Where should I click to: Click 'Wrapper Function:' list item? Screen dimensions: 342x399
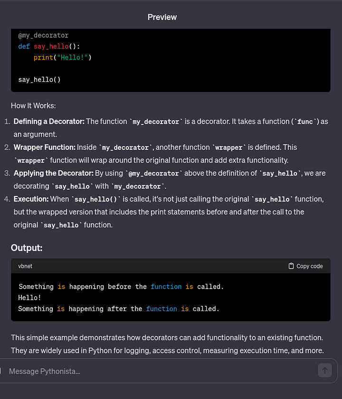(45, 147)
